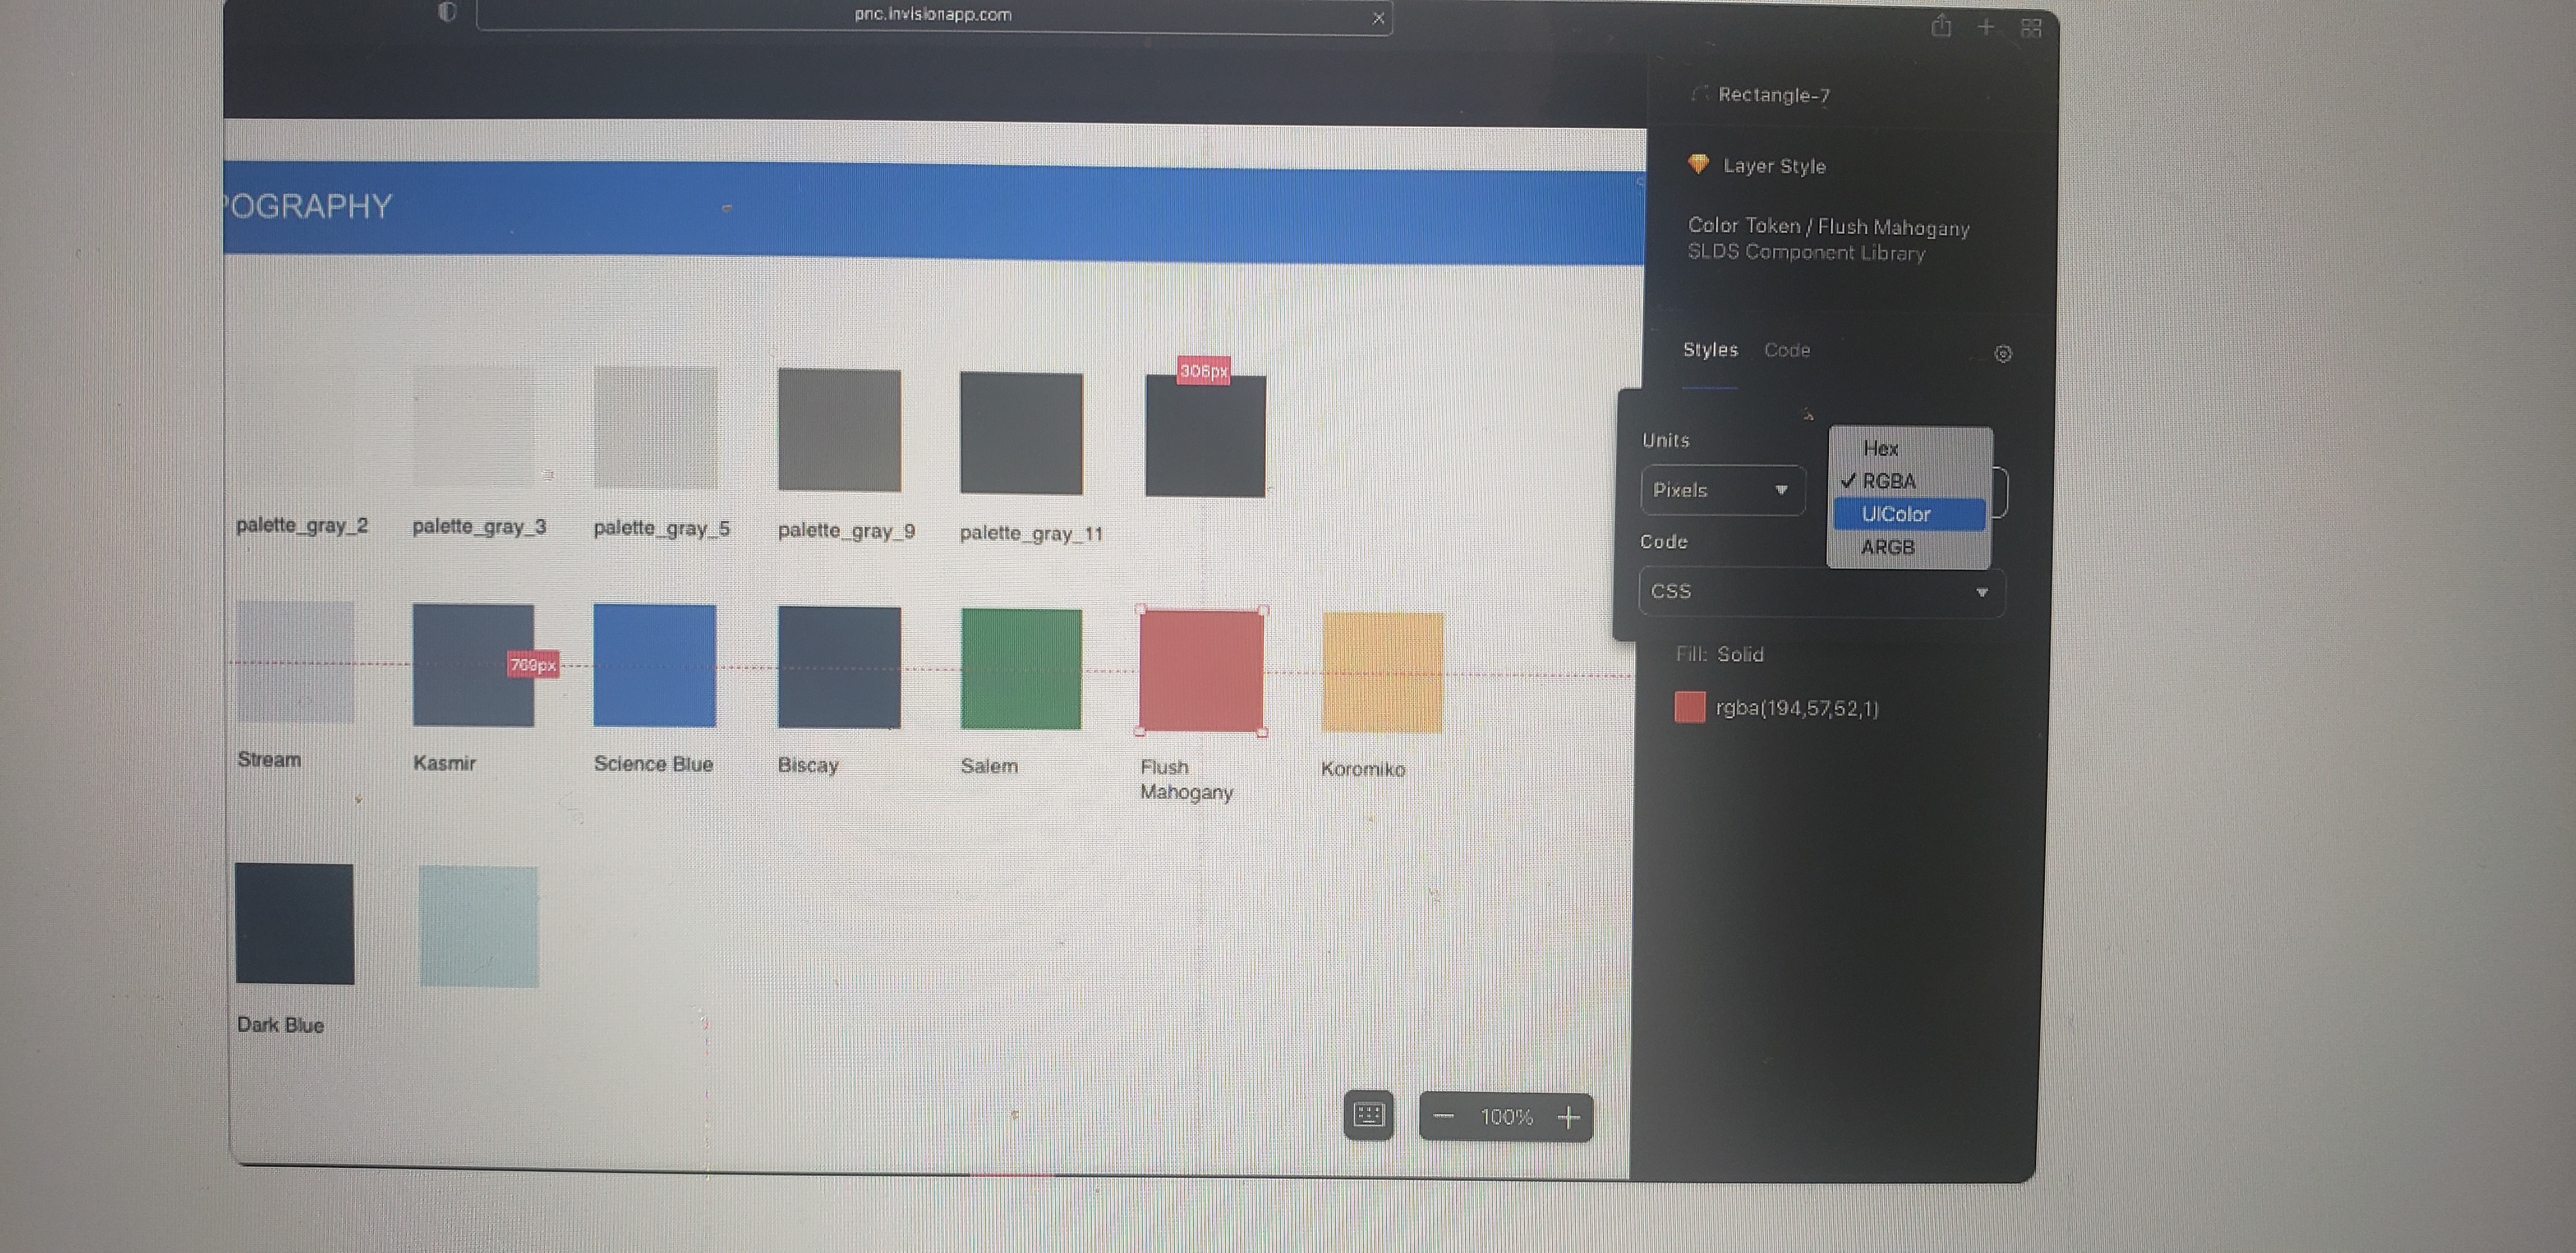Click the privacy shield icon beside address bar
2576x1253 pixels.
pyautogui.click(x=447, y=12)
